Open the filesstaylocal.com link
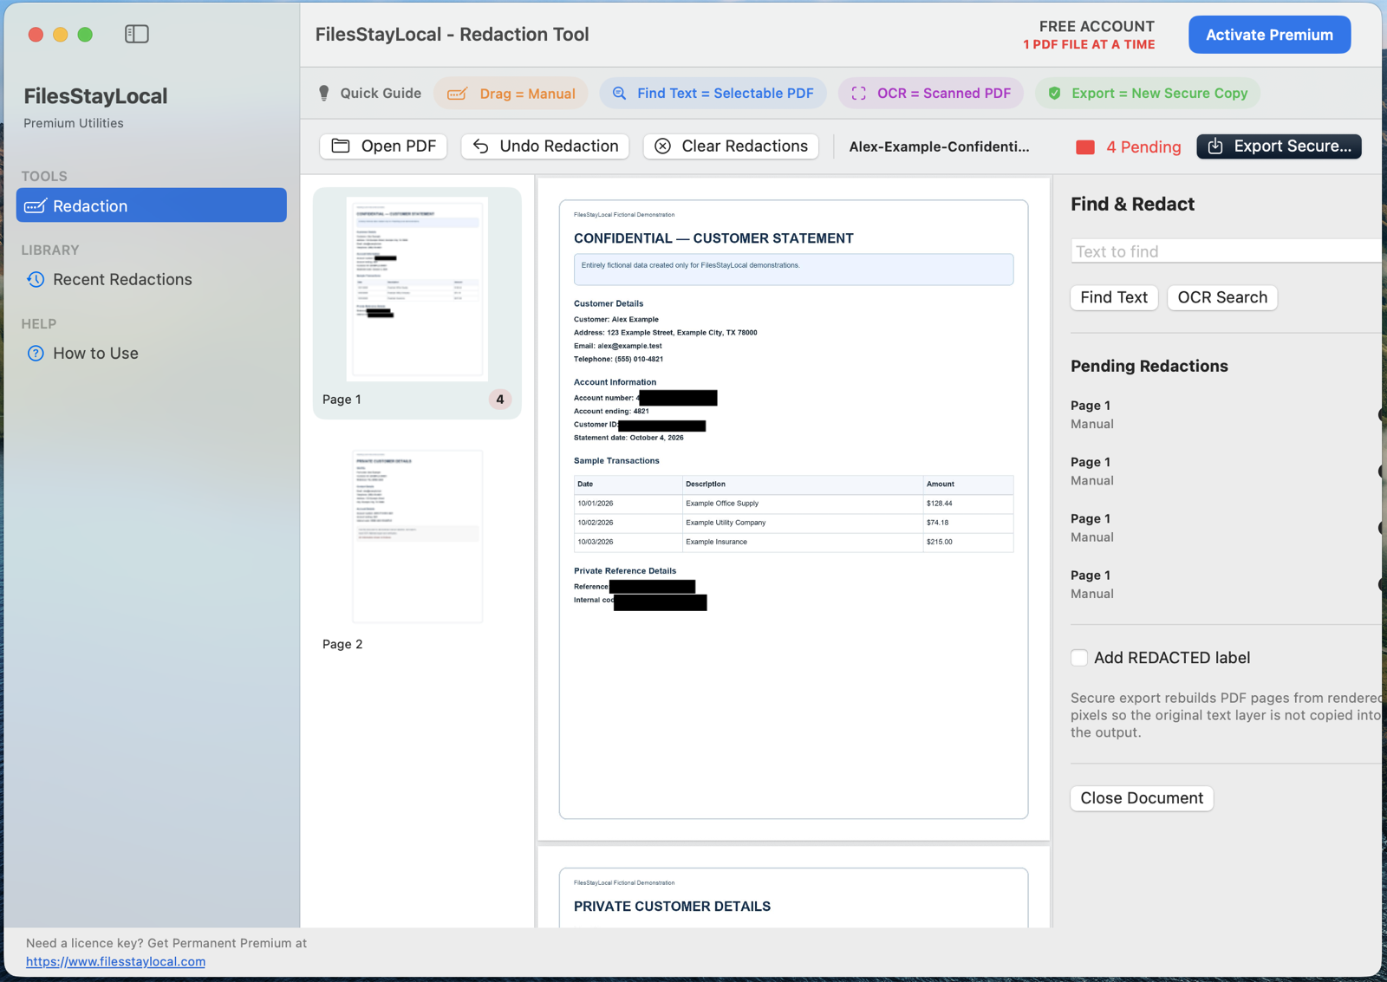1387x982 pixels. click(x=115, y=961)
